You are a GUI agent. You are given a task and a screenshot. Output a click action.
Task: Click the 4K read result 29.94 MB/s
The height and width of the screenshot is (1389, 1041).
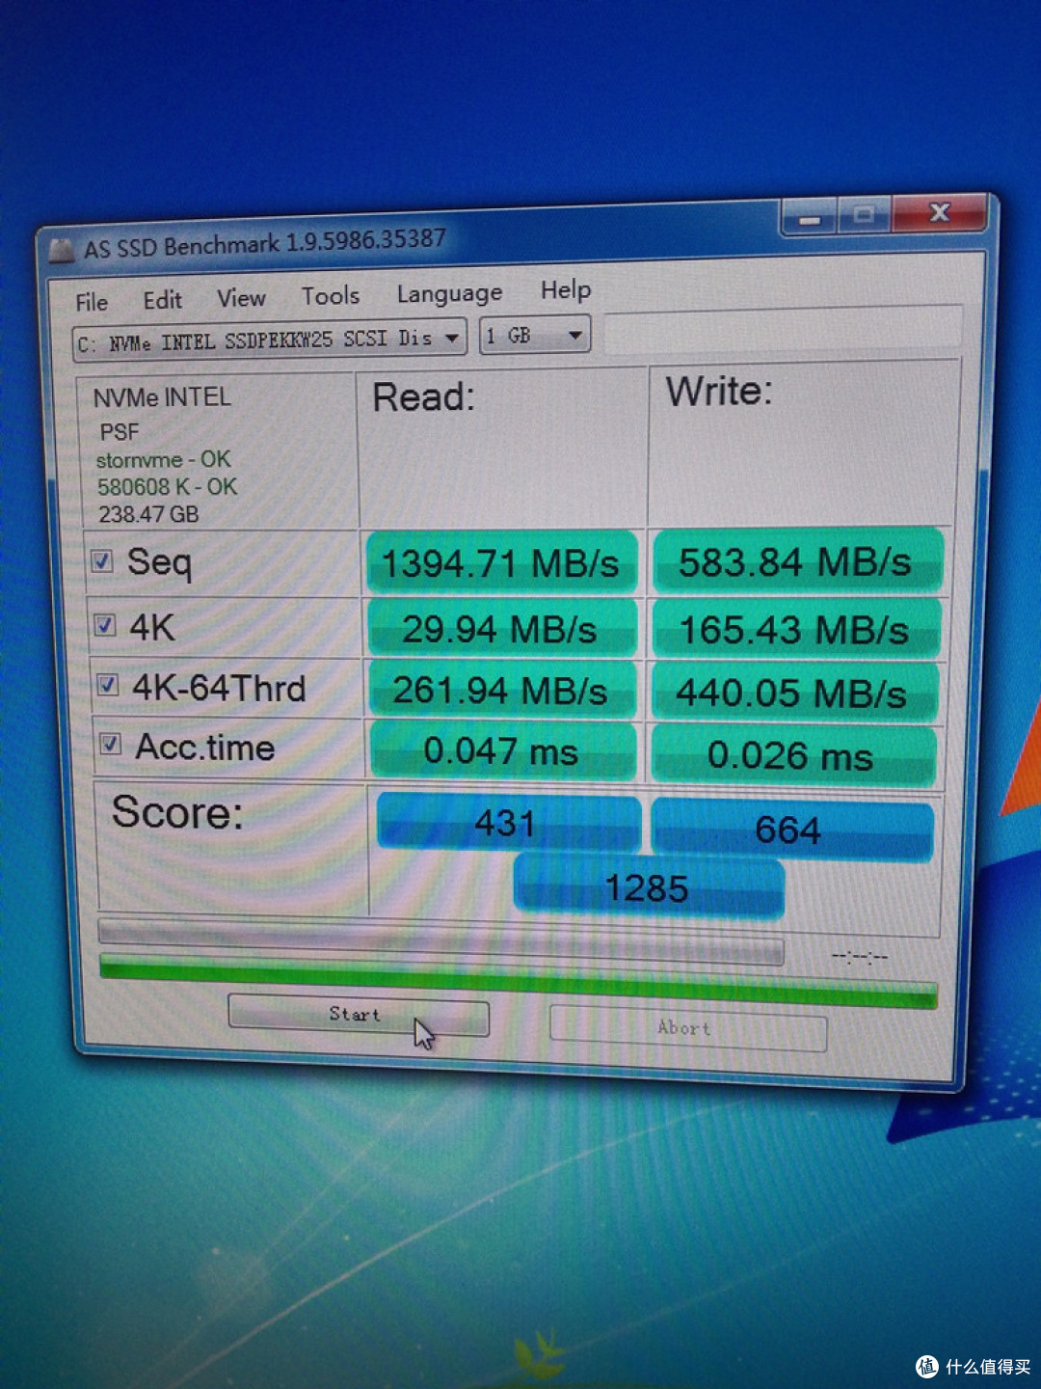tap(502, 629)
